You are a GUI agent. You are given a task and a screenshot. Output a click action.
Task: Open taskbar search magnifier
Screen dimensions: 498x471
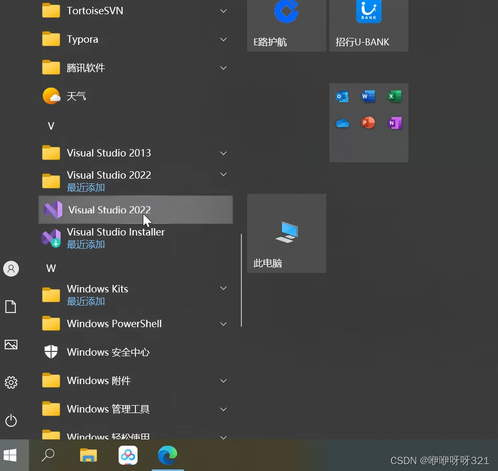click(48, 455)
